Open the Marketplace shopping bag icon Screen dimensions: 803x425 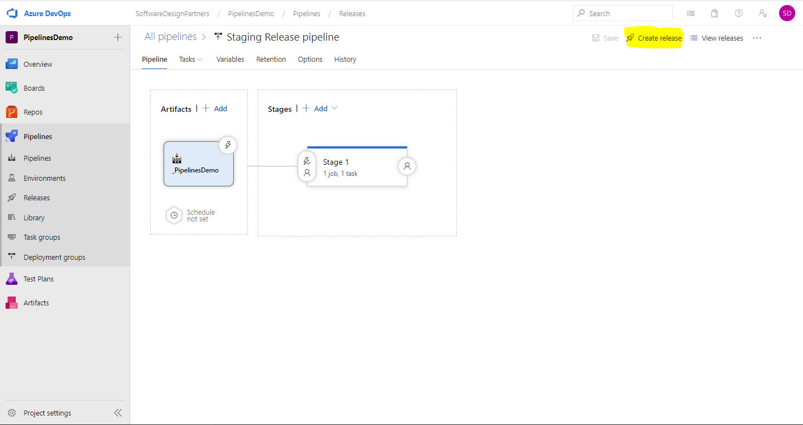pyautogui.click(x=714, y=13)
